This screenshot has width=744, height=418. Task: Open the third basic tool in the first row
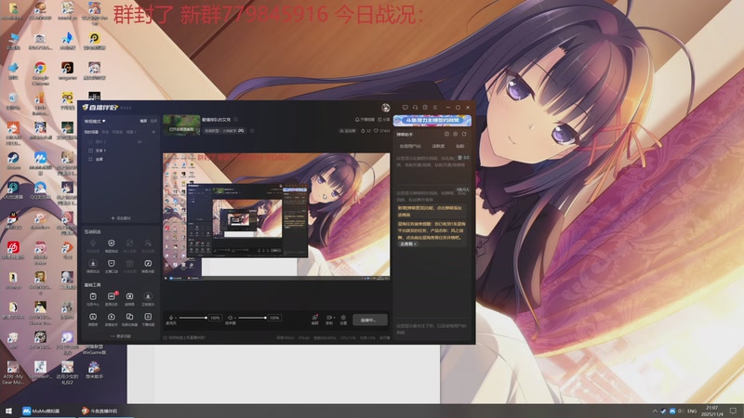pos(129,298)
